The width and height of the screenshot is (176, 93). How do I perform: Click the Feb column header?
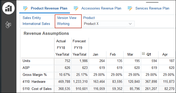click(x=113, y=55)
